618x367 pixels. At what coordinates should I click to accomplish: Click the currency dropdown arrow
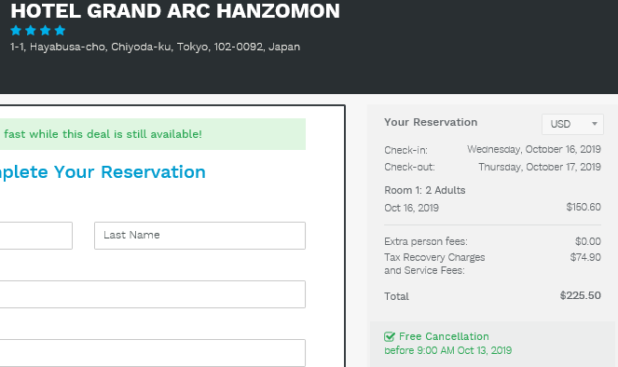click(595, 124)
